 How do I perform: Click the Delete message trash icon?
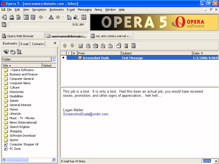[x=126, y=46]
